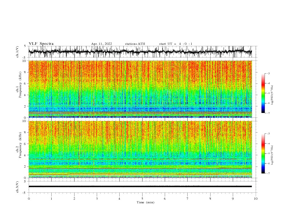Click time axis tick '10'
The image size is (288, 223).
point(256,199)
